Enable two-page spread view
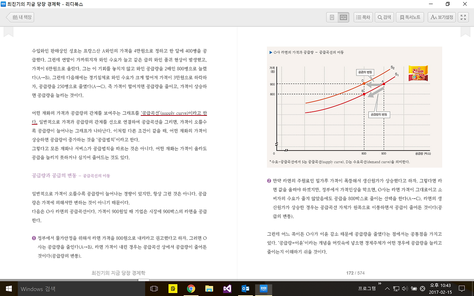 (343, 17)
